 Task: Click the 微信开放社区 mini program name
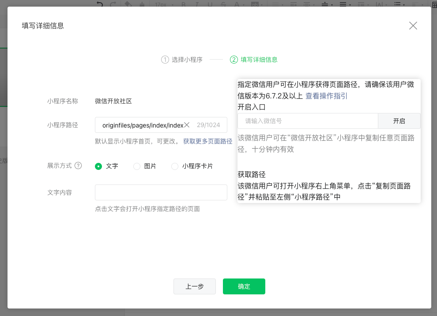113,101
